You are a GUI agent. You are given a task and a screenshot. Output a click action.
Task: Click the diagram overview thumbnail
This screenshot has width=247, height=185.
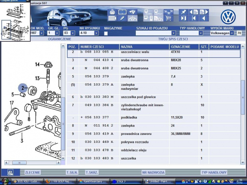click(15, 22)
